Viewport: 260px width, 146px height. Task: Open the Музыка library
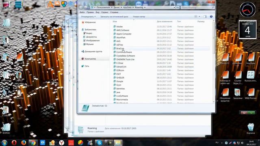point(90,44)
